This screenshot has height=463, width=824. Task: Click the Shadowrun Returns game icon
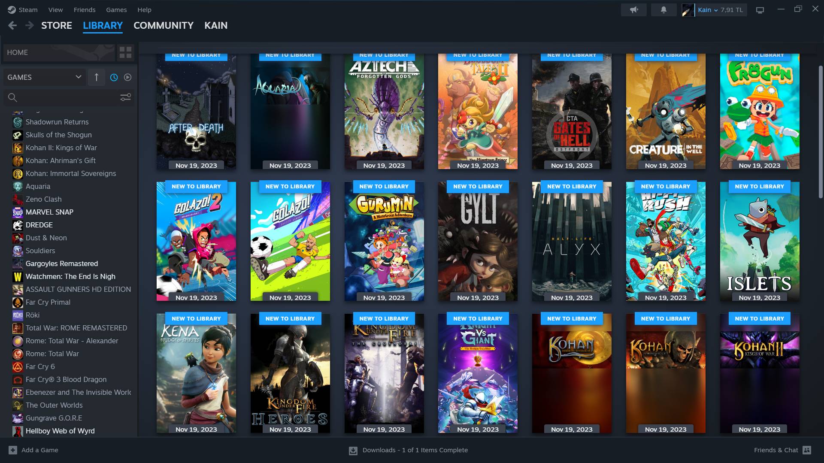[x=18, y=122]
